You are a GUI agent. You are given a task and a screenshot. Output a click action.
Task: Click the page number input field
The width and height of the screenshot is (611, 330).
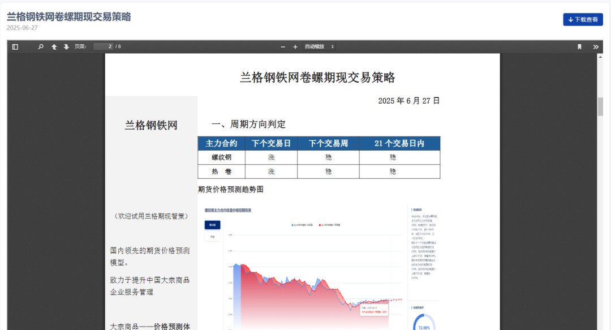click(104, 47)
